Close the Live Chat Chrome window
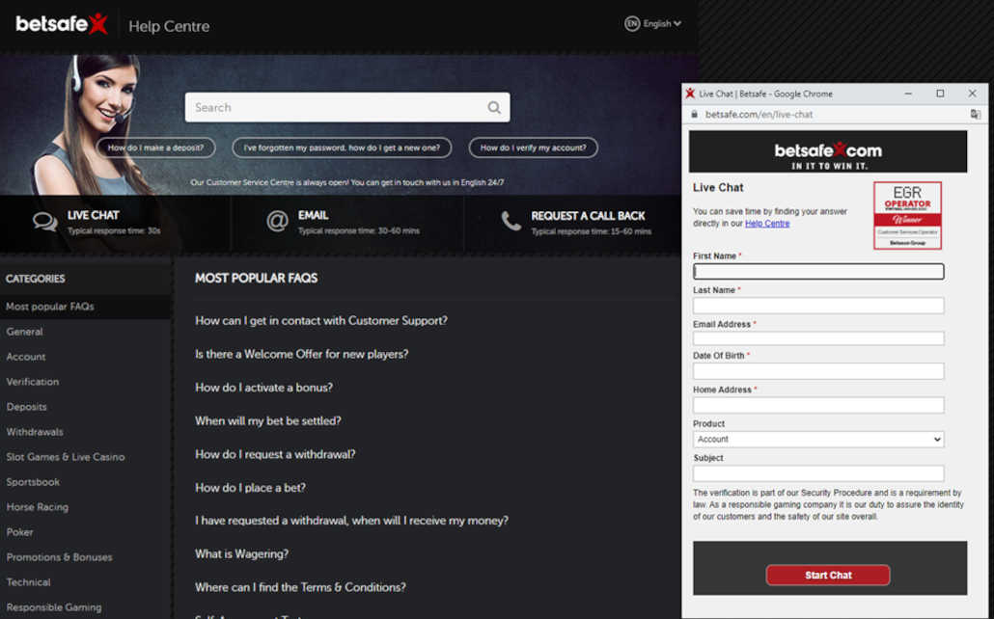Screen dimensions: 994x619 [x=973, y=94]
